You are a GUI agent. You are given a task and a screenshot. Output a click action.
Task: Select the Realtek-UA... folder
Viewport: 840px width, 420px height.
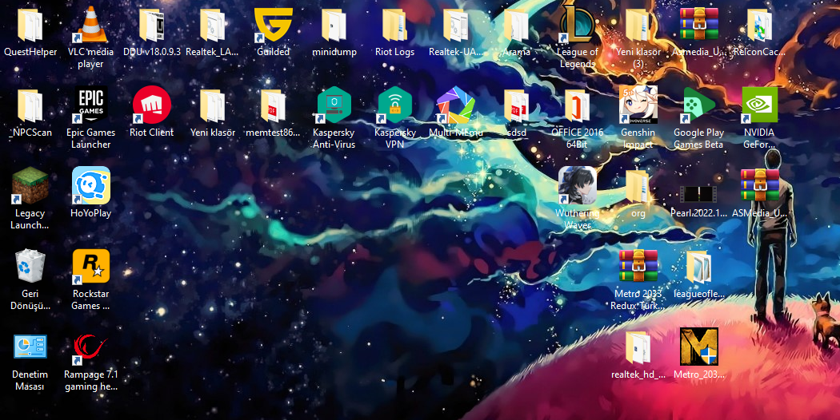pos(455,25)
